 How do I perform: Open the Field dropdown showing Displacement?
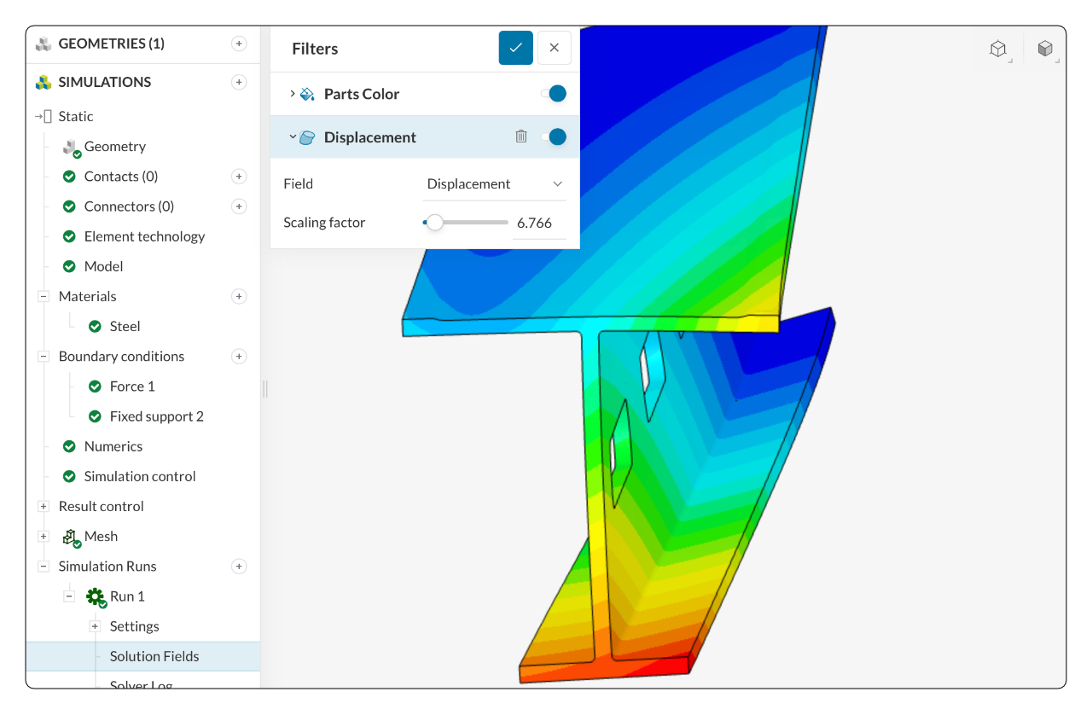tap(495, 183)
